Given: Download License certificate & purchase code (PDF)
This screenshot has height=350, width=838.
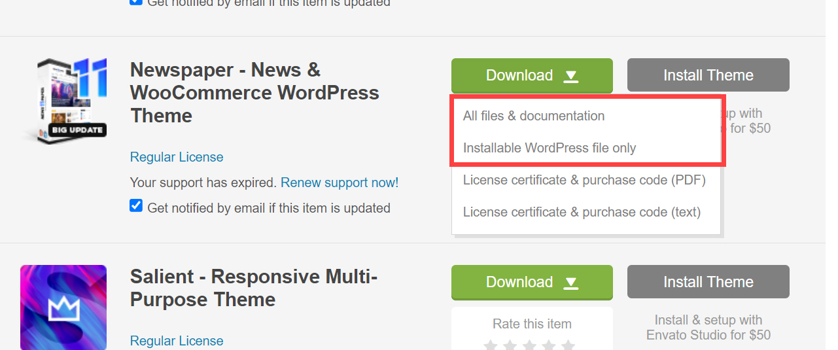Looking at the screenshot, I should tap(584, 180).
